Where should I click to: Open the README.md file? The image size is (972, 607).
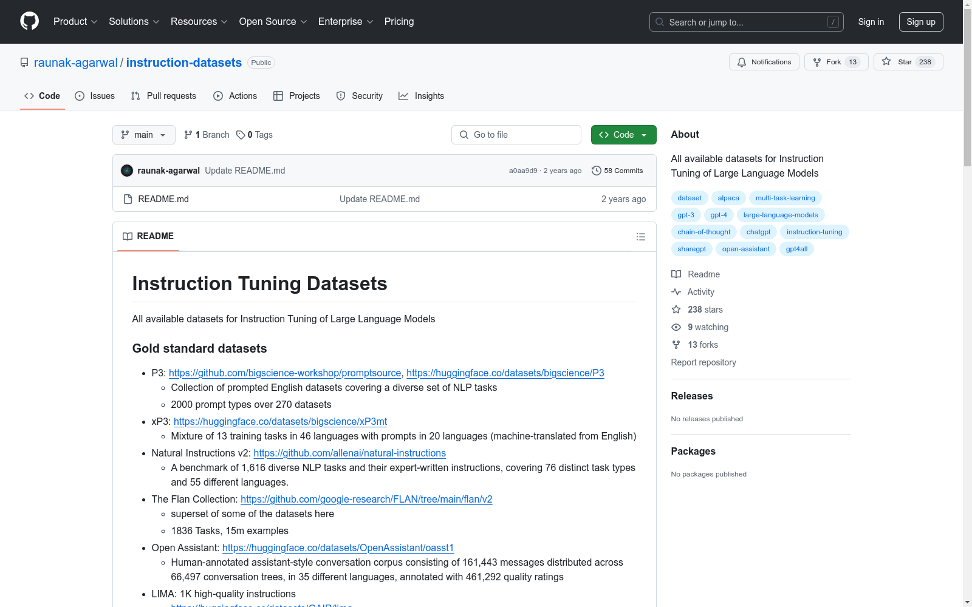pos(163,199)
